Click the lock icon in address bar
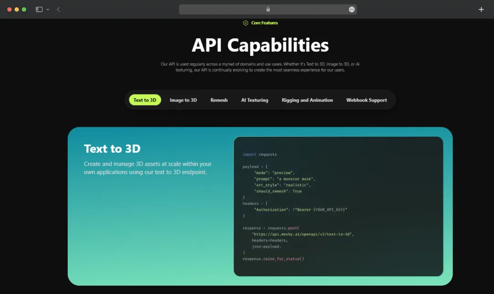The image size is (494, 294). point(268,9)
